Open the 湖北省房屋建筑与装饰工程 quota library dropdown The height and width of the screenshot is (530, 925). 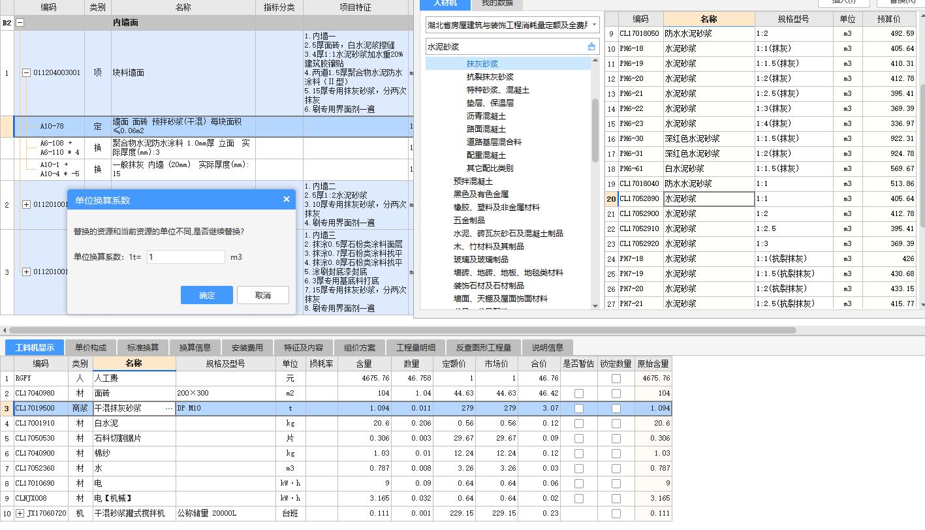click(x=594, y=25)
